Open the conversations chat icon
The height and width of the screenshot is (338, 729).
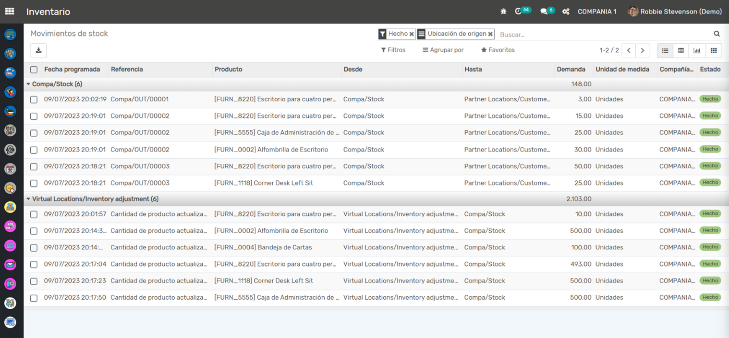click(544, 12)
